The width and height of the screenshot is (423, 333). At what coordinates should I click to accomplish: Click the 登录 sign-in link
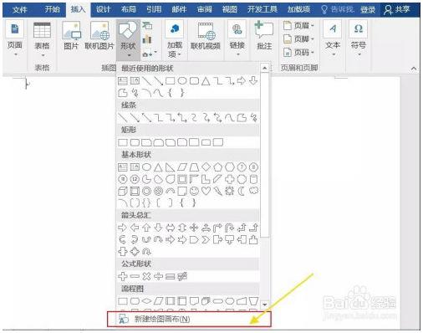[368, 10]
